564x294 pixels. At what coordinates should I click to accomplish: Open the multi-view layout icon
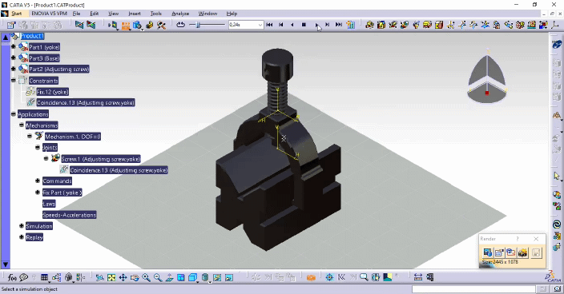pyautogui.click(x=181, y=277)
